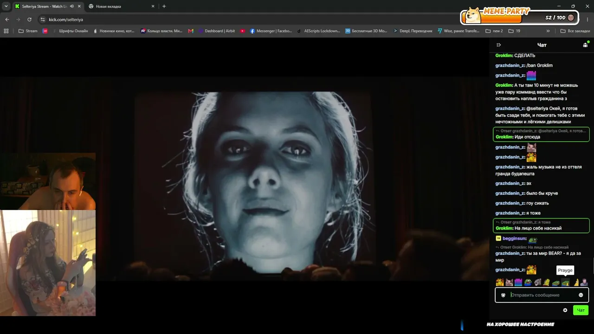
Task: Pick the cat emote from quick emotes
Action: 509,282
